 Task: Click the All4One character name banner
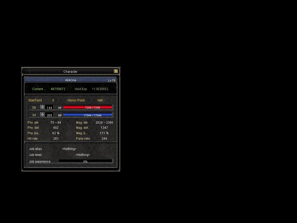tap(70, 80)
